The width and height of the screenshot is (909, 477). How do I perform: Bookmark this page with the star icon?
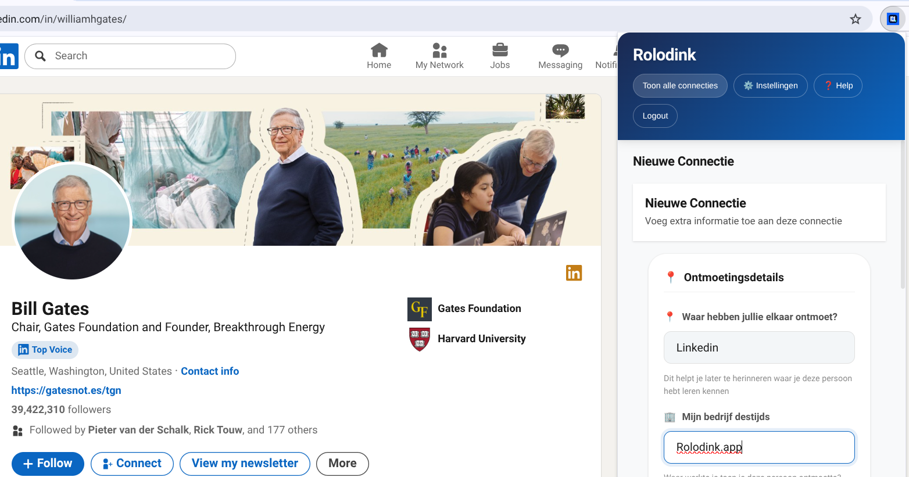(x=855, y=19)
